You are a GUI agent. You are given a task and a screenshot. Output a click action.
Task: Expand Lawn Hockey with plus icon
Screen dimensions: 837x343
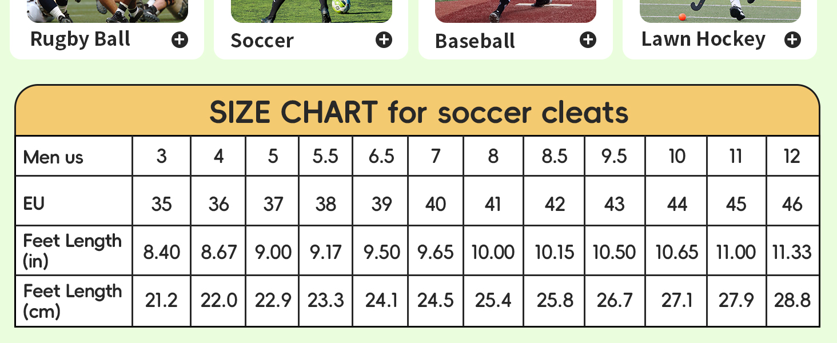pos(792,39)
